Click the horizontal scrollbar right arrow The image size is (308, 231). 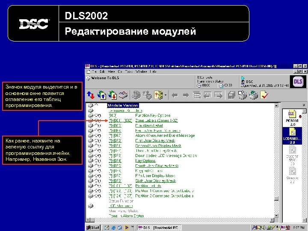[272, 220]
